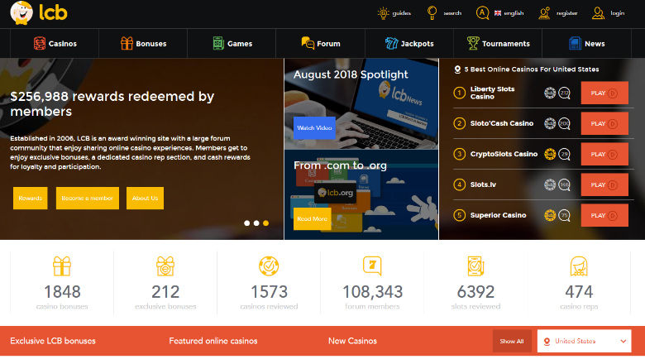Viewport: 645px width, 364px height.
Task: Click the Jackpots 777 icon
Action: pos(391,43)
